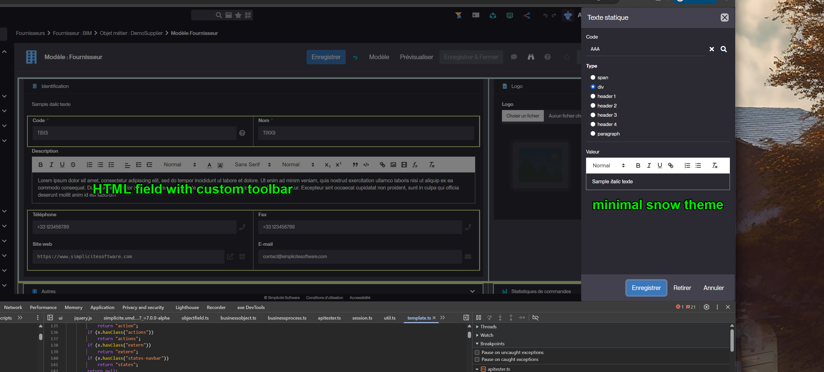The image size is (824, 372).
Task: Click the search magnifier icon next to Code field
Action: [723, 49]
